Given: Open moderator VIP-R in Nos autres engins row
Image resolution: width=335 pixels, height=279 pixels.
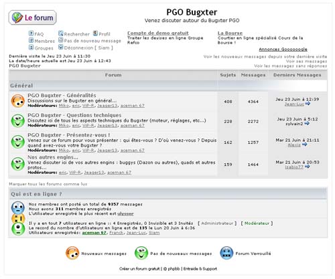Looking at the screenshot, I should point(75,173).
